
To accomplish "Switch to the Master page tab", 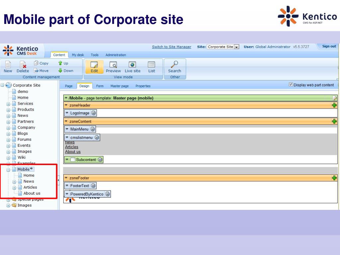I will click(120, 86).
